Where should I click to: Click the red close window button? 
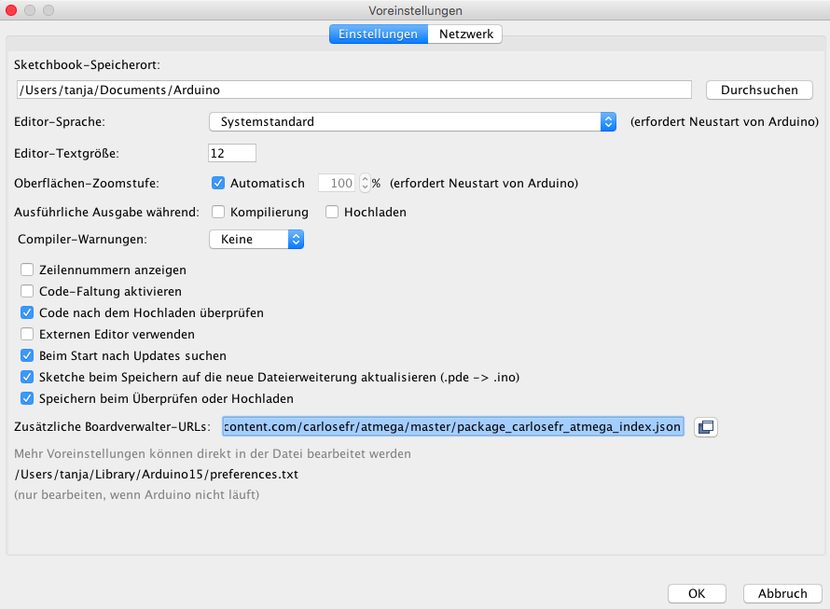[11, 10]
